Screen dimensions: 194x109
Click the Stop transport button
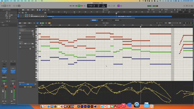[76, 6]
